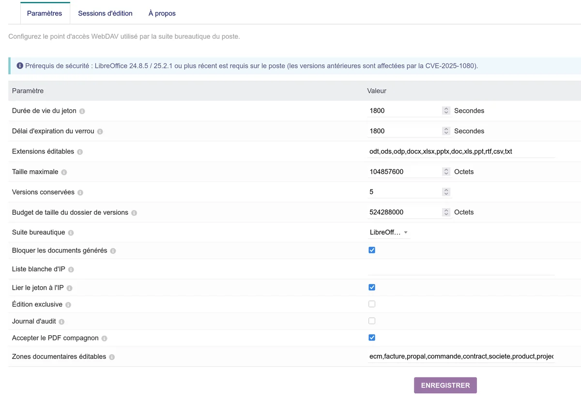Focus the Versions conservées value field
The height and width of the screenshot is (401, 581).
pyautogui.click(x=410, y=192)
